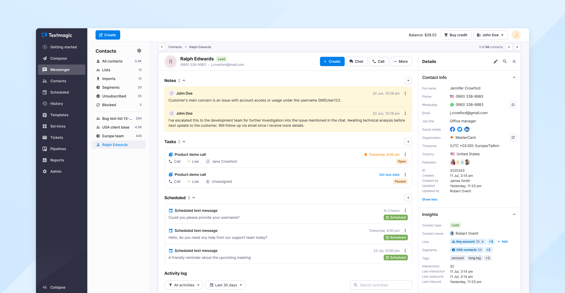
Task: Click the Buy credit button
Action: 456,35
